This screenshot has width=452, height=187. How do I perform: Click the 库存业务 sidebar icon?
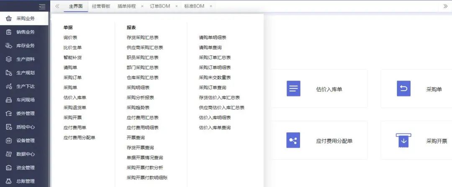8,45
